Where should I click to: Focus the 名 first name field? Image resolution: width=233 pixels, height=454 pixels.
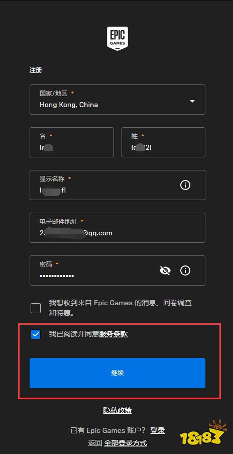tap(72, 142)
